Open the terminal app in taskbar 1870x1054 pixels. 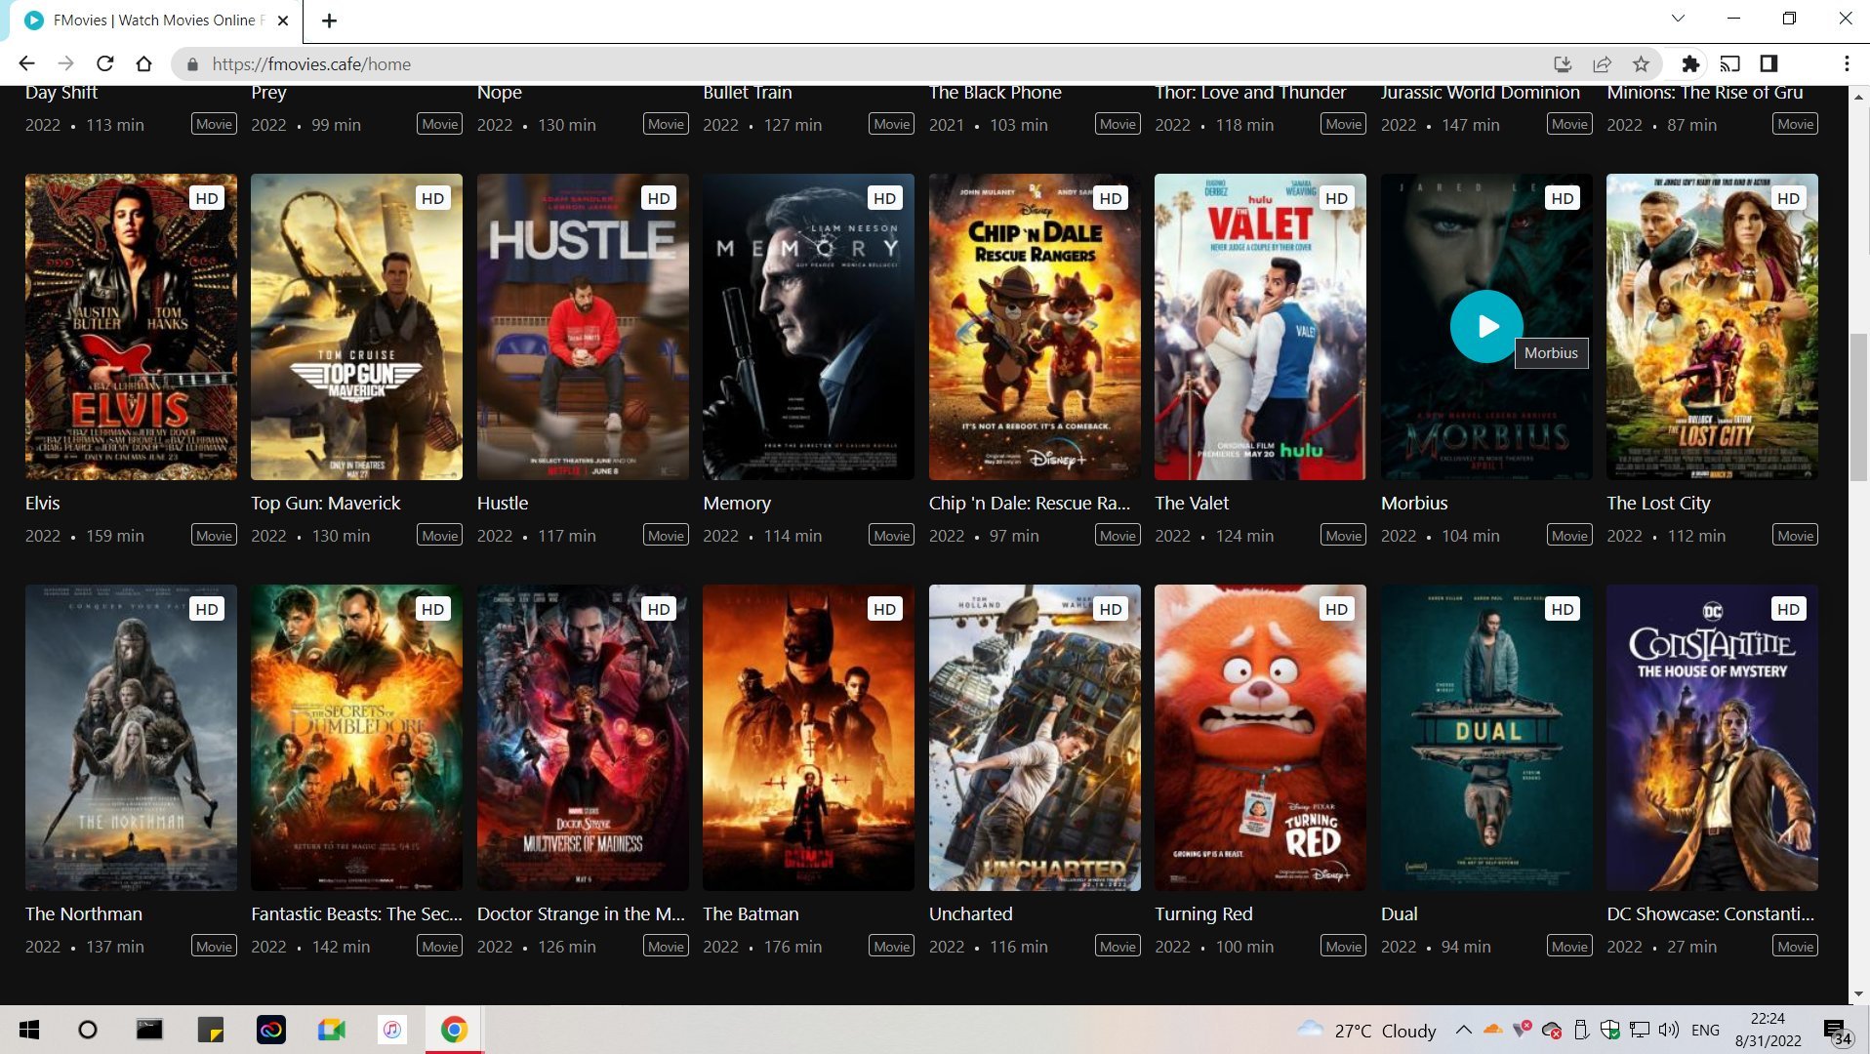coord(148,1030)
